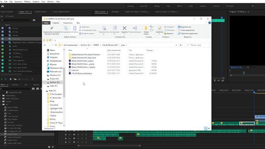Image resolution: width=265 pixels, height=149 pixels.
Task: Open the recent locations dropdown next to the forward arrow
Action: pos(53,45)
